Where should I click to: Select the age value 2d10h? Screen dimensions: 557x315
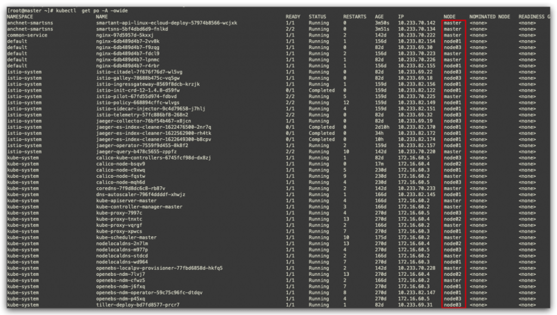pos(382,127)
